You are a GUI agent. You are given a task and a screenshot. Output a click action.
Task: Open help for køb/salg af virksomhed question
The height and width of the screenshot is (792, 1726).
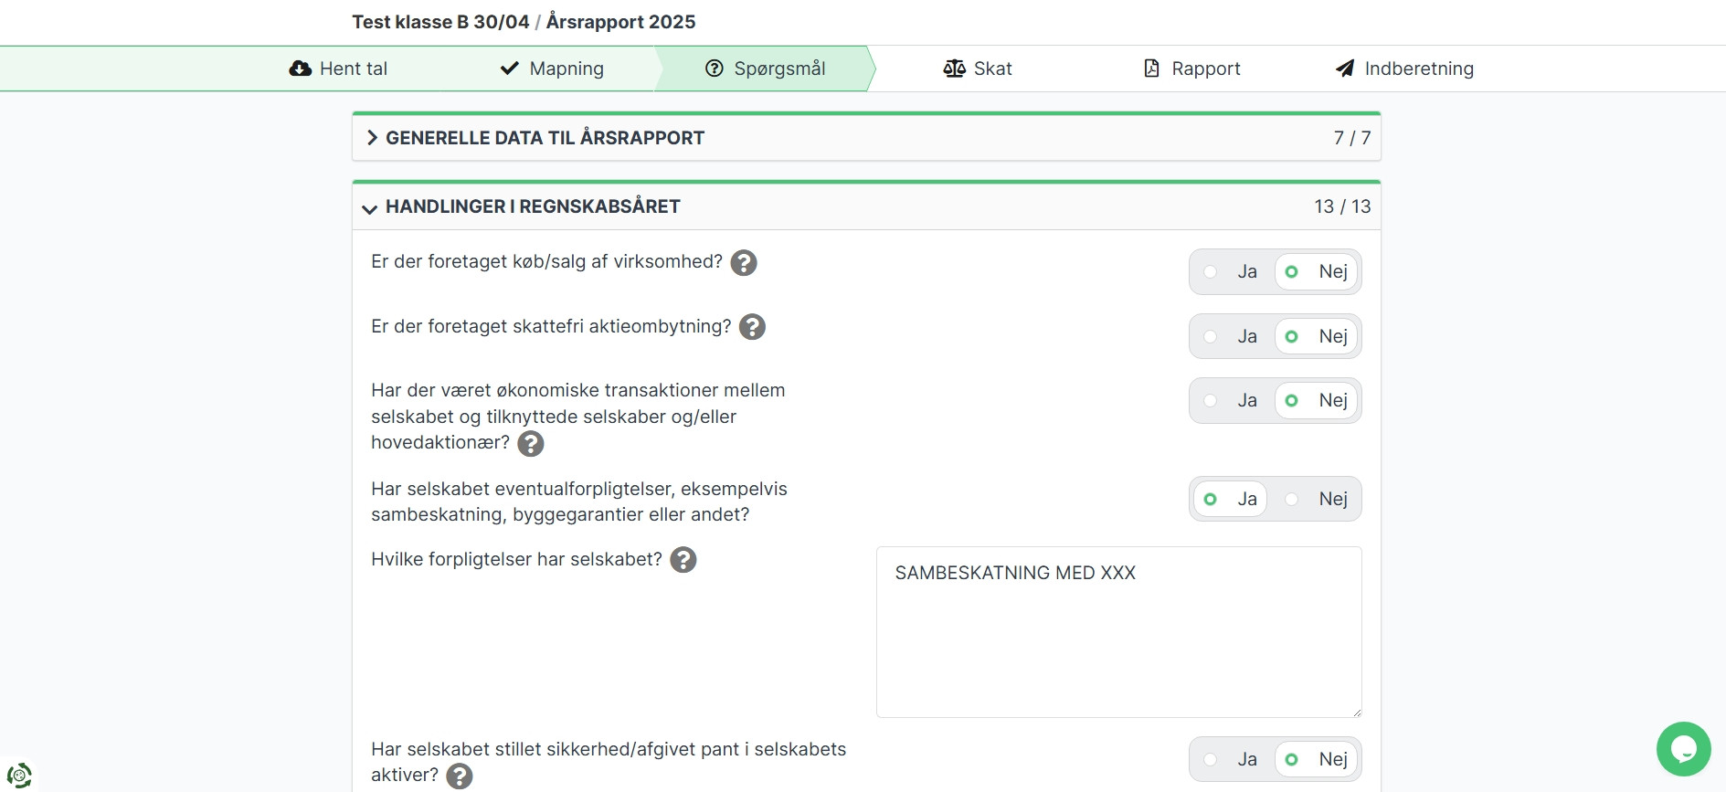744,263
